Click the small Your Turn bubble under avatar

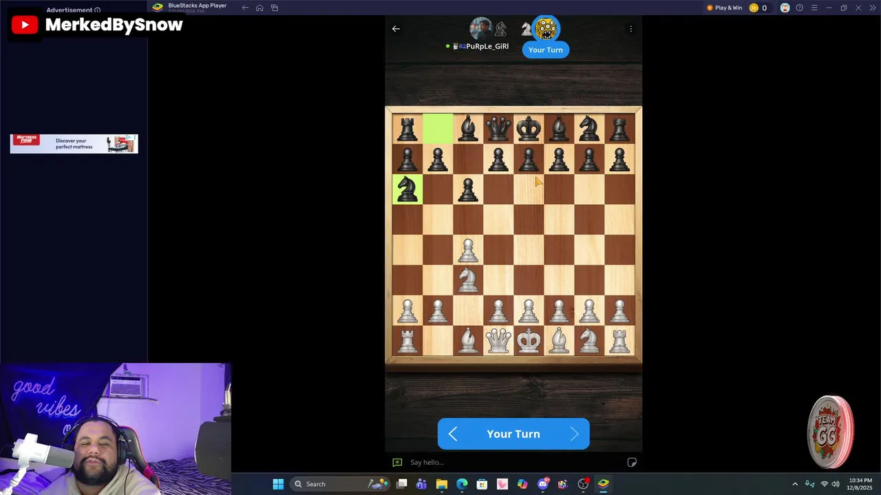546,49
